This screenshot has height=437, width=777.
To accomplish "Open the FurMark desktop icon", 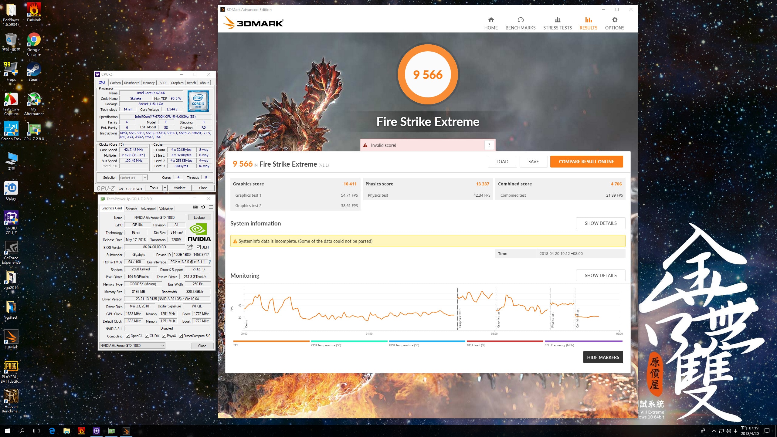I will [x=34, y=12].
